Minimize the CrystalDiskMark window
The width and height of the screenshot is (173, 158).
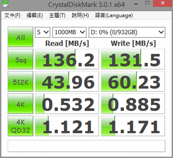pos(136,4)
